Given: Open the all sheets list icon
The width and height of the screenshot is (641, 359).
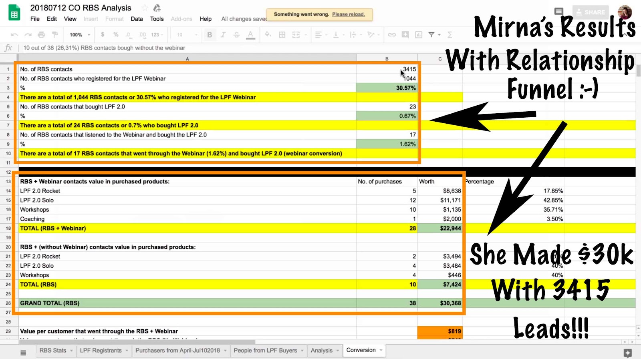Looking at the screenshot, I should click(x=23, y=353).
